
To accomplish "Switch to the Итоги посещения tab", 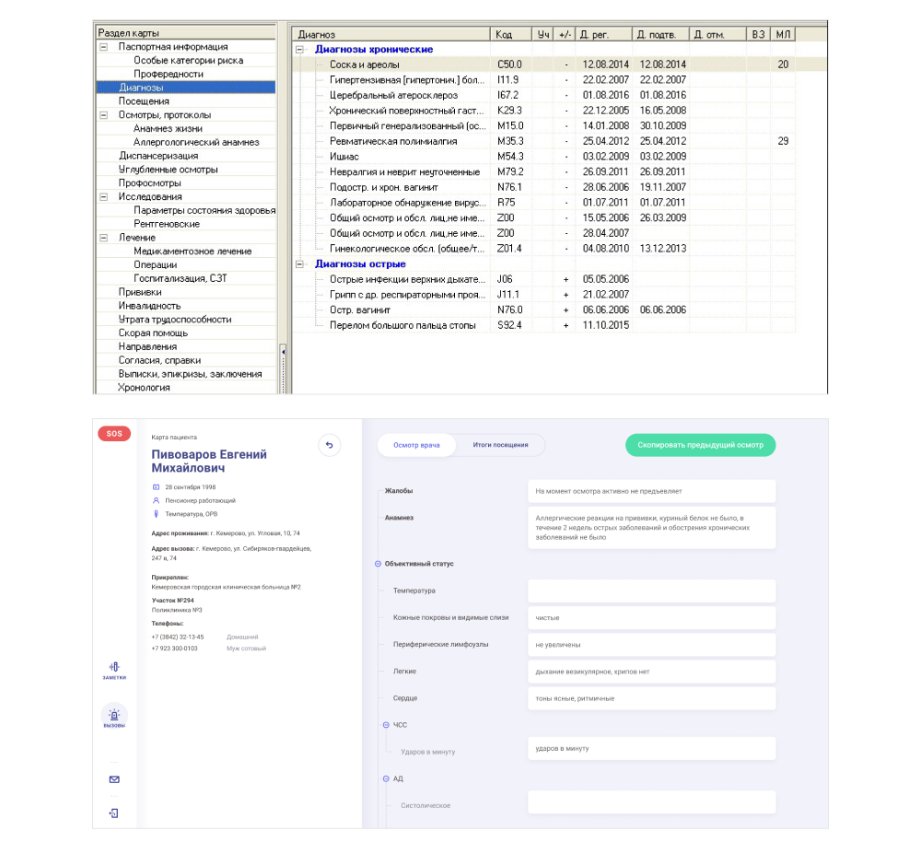I will click(500, 445).
